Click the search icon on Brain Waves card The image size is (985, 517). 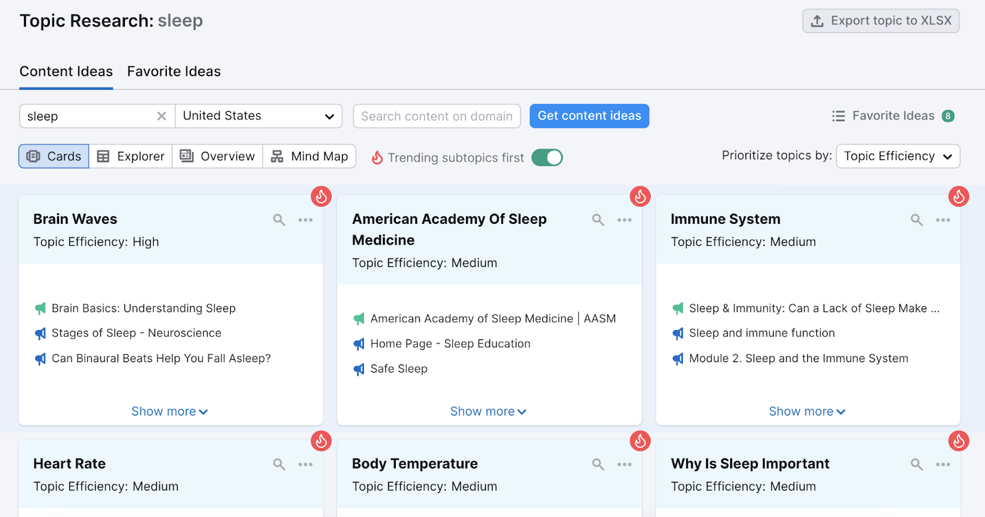point(279,220)
